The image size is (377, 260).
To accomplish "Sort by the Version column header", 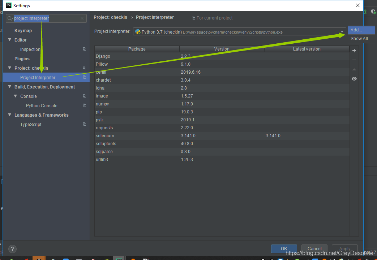I will (x=222, y=49).
